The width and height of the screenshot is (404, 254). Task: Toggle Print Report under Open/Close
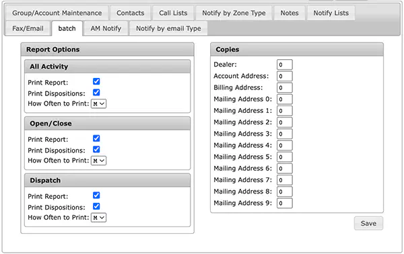[x=96, y=138]
